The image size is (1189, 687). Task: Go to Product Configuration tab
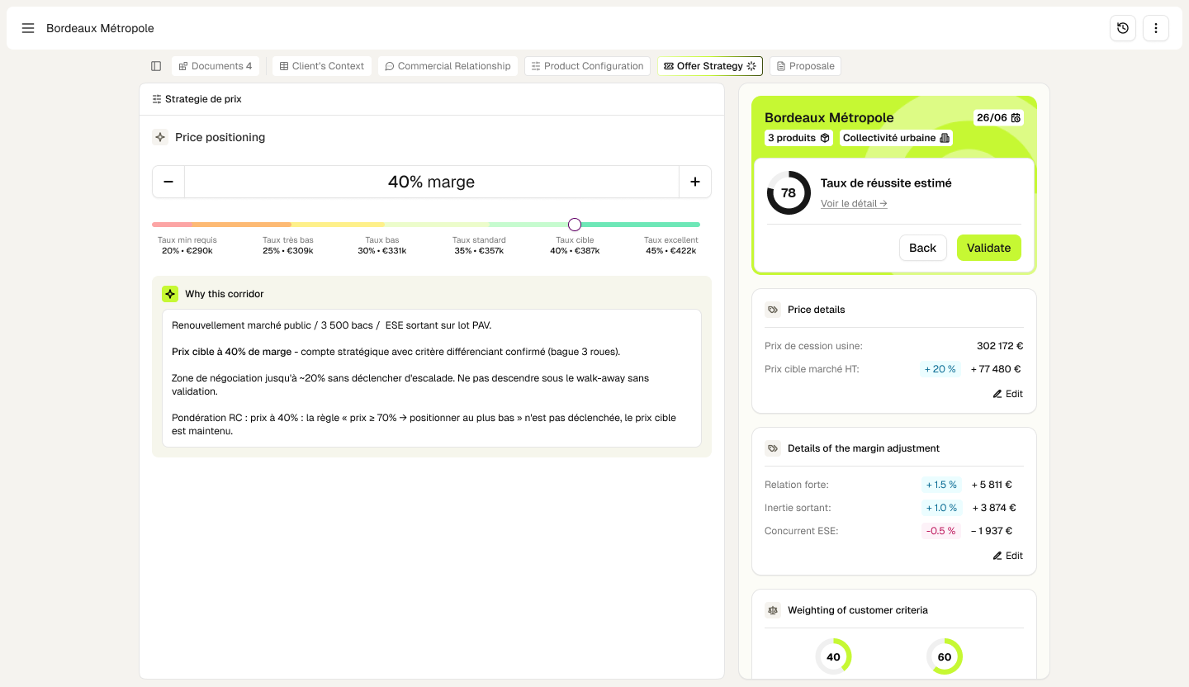587,66
